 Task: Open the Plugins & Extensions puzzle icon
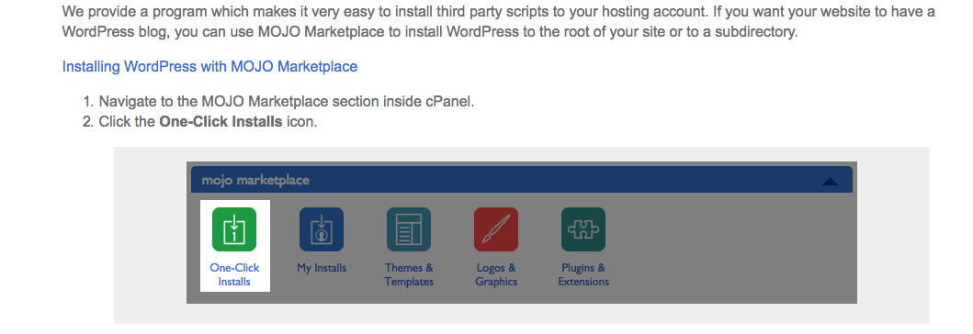pos(583,229)
